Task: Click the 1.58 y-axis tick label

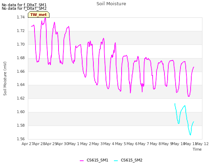Action: coord(21,125)
